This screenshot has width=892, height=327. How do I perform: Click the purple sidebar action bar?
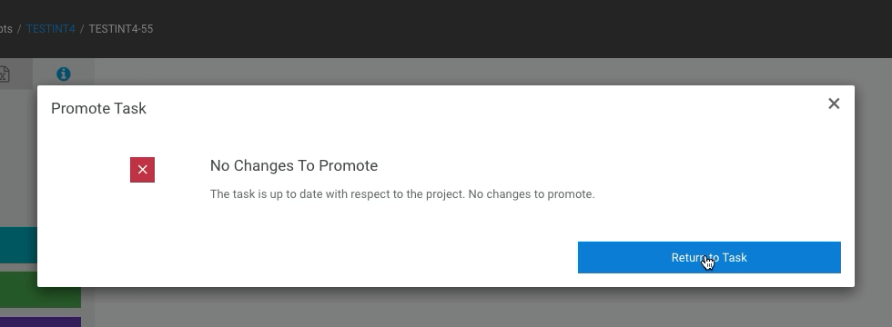coord(40,322)
